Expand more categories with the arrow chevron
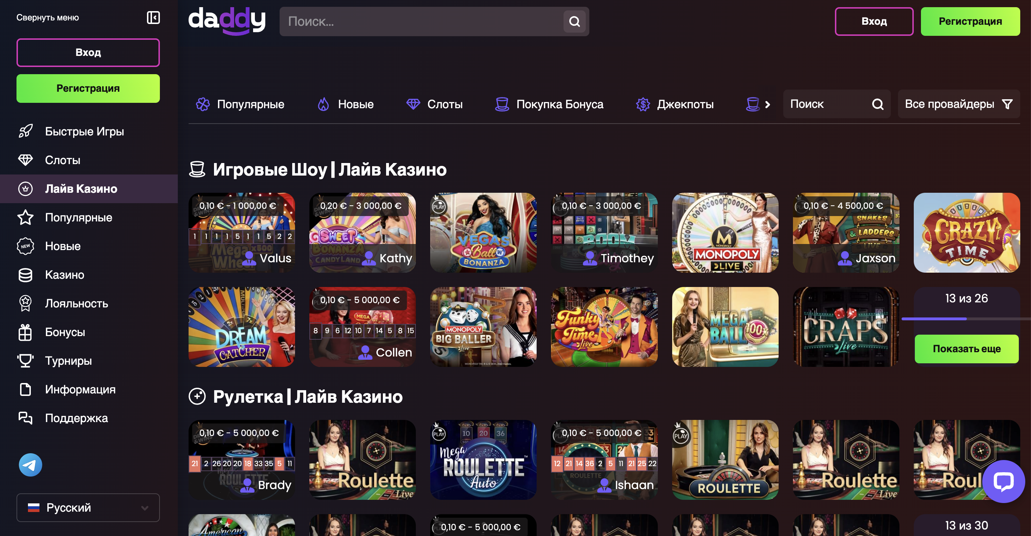The width and height of the screenshot is (1031, 536). tap(767, 104)
